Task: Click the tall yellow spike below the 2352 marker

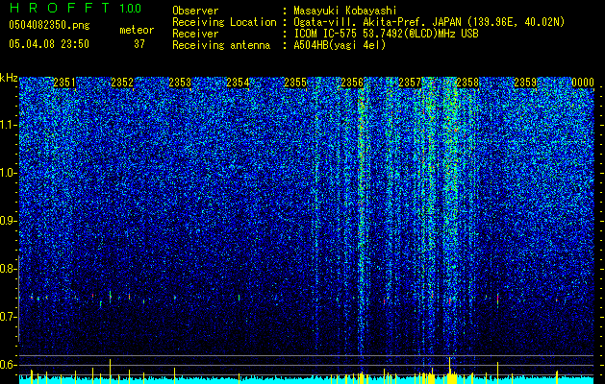Action: coord(110,372)
